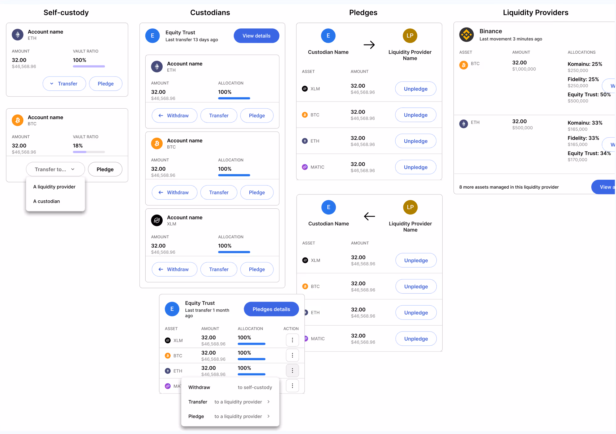Click the View details button

coord(256,36)
